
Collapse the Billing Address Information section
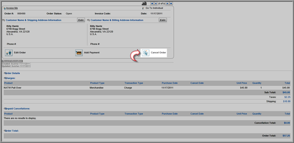point(89,20)
